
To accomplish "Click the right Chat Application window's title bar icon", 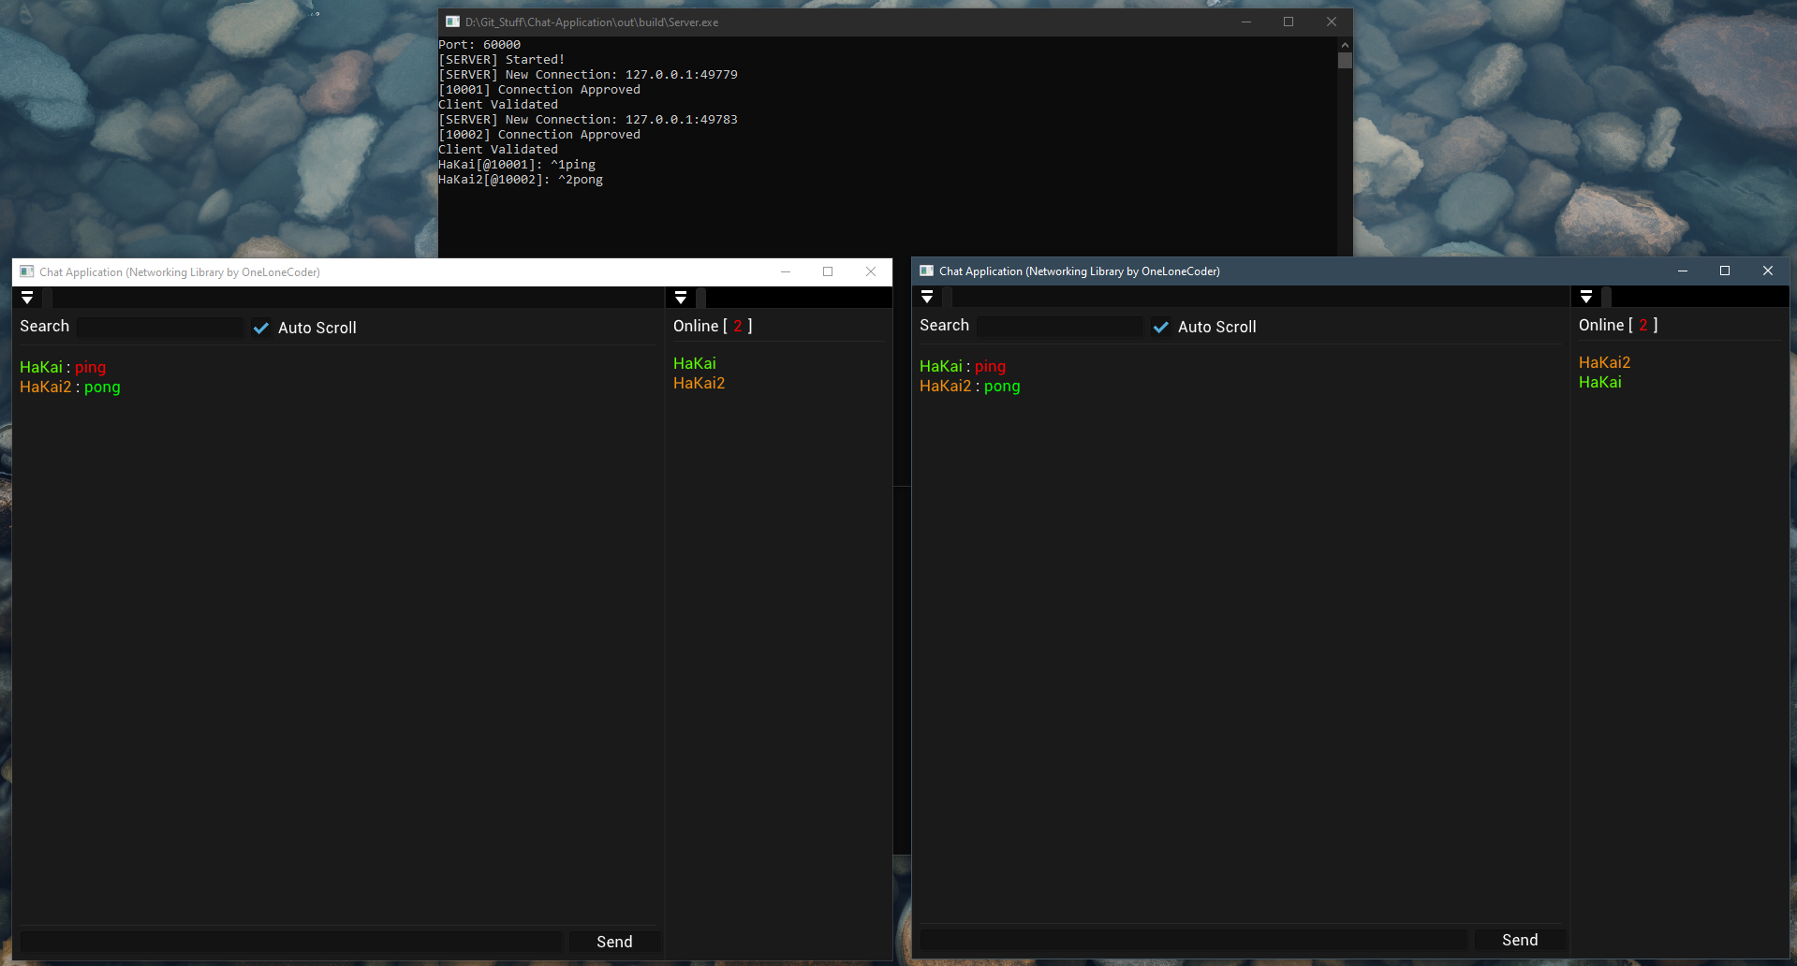I will click(x=927, y=271).
